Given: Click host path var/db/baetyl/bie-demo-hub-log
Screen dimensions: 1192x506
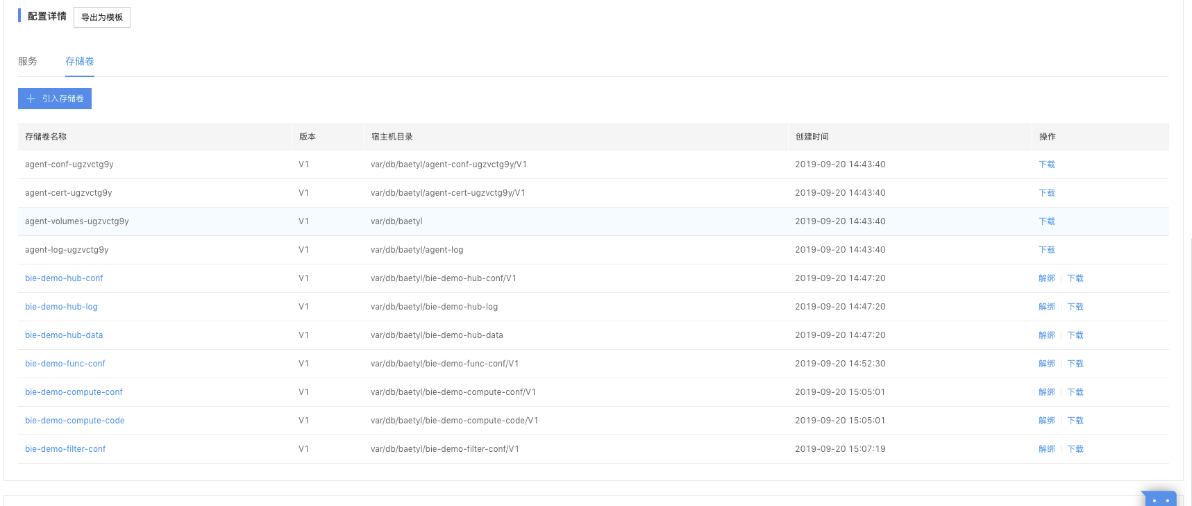Looking at the screenshot, I should pos(435,307).
